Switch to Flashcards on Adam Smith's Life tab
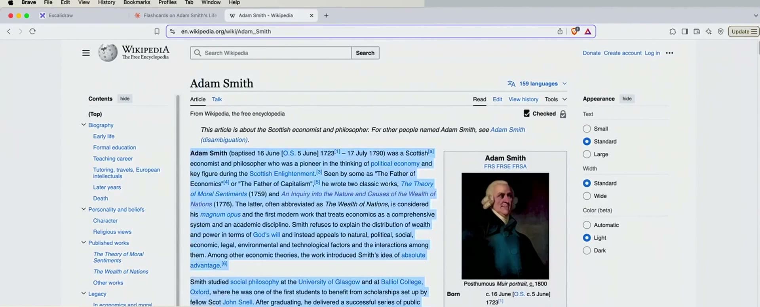This screenshot has height=307, width=760. [177, 15]
